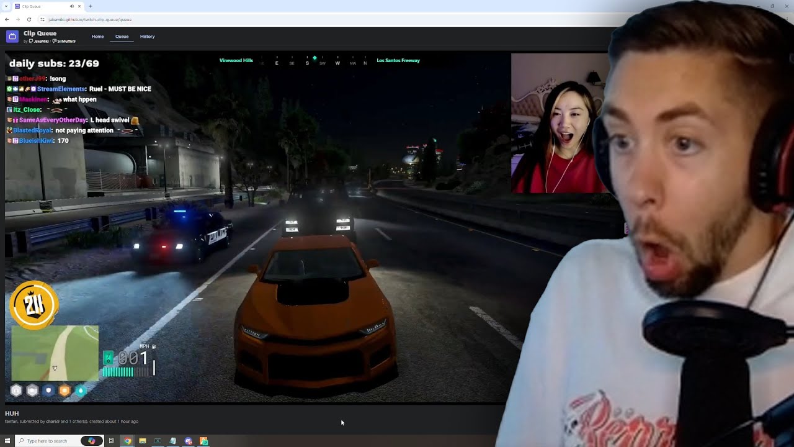Open the Home nav tab

click(x=97, y=37)
